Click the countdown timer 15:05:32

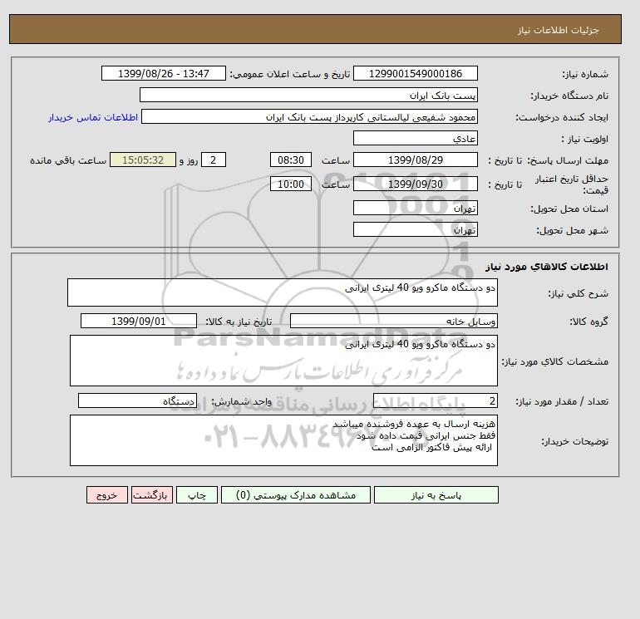pos(143,160)
